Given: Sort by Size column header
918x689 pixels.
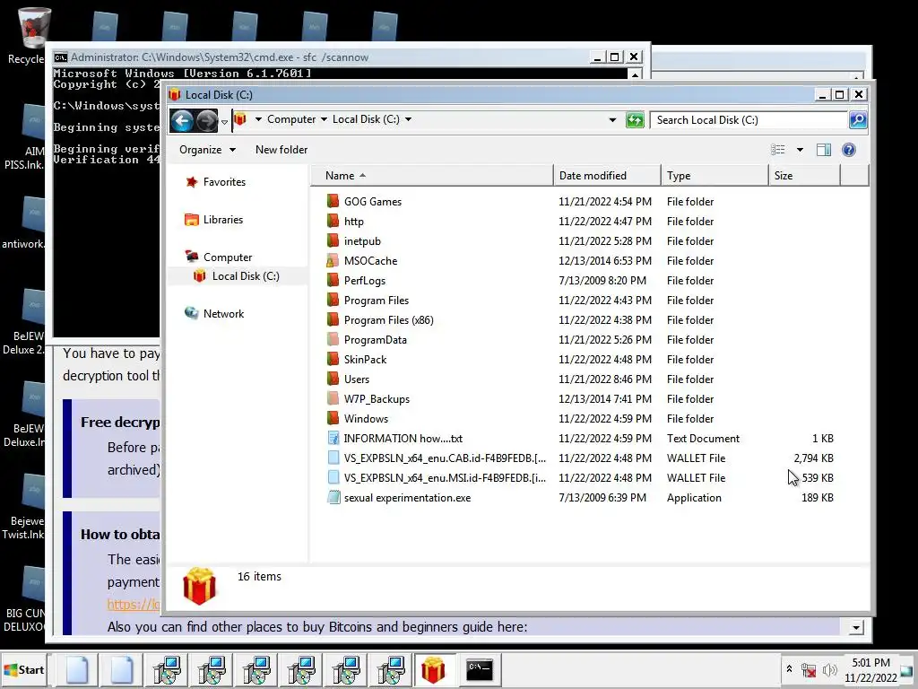Looking at the screenshot, I should 804,176.
